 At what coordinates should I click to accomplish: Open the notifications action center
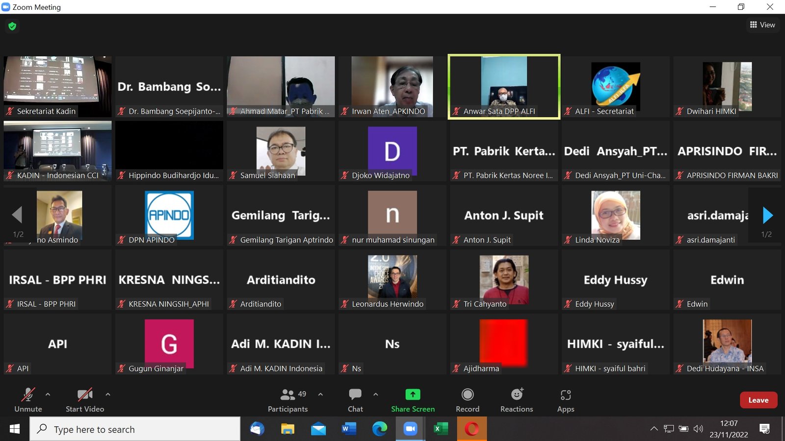(764, 429)
